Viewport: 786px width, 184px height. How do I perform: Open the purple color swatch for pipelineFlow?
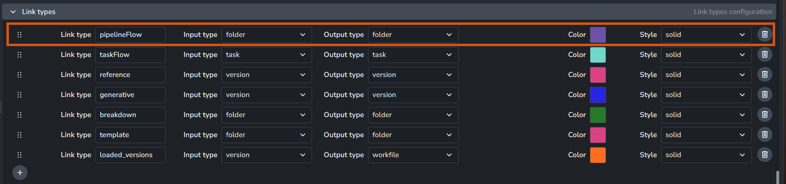tap(598, 35)
